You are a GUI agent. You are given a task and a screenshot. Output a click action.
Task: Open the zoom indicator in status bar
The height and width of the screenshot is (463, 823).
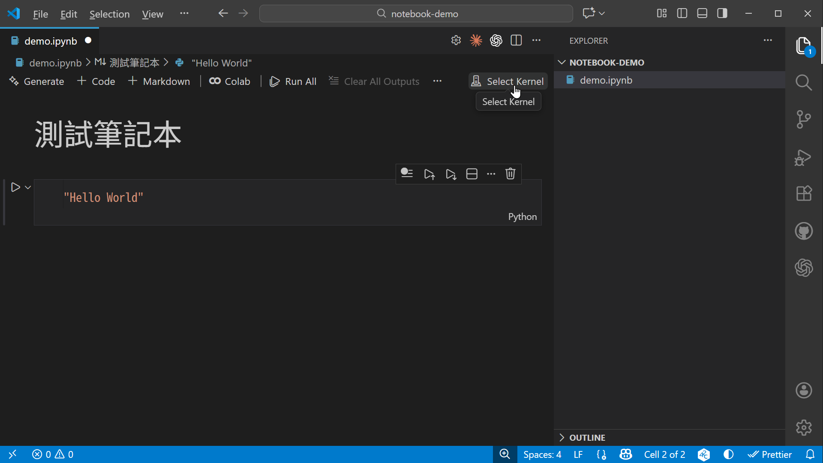(x=505, y=454)
